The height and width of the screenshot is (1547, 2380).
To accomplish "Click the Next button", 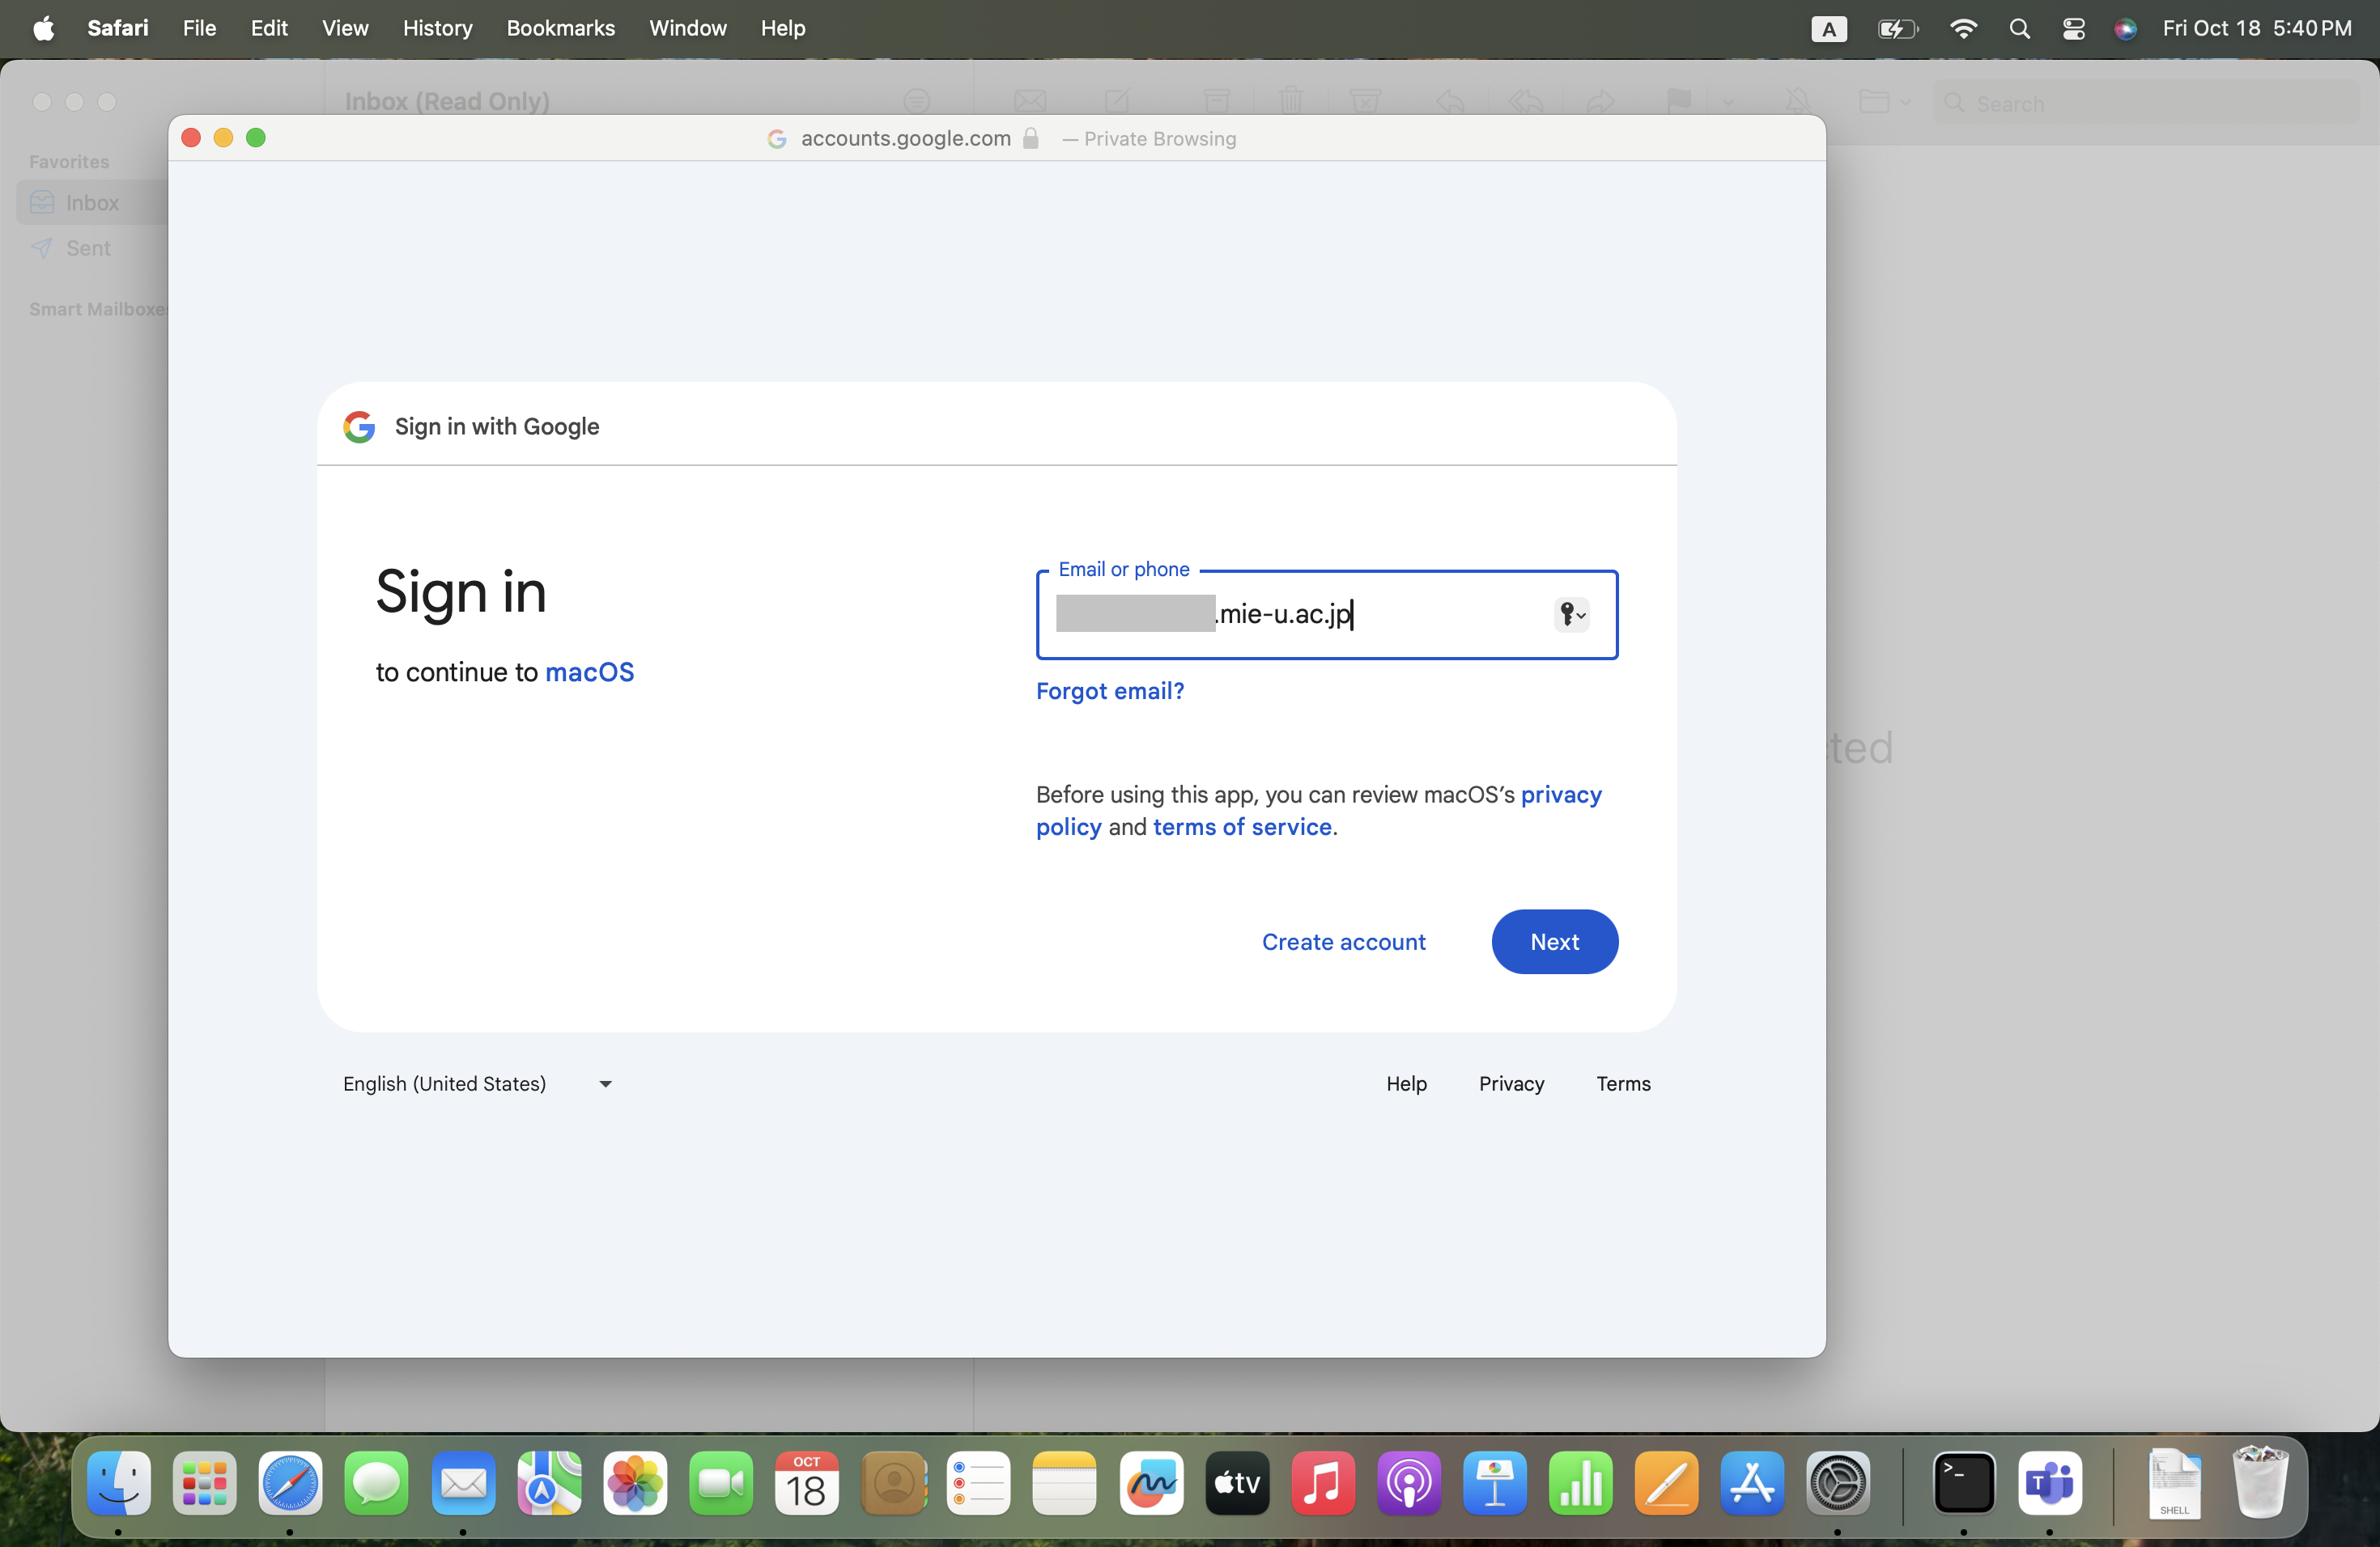I will coord(1554,942).
